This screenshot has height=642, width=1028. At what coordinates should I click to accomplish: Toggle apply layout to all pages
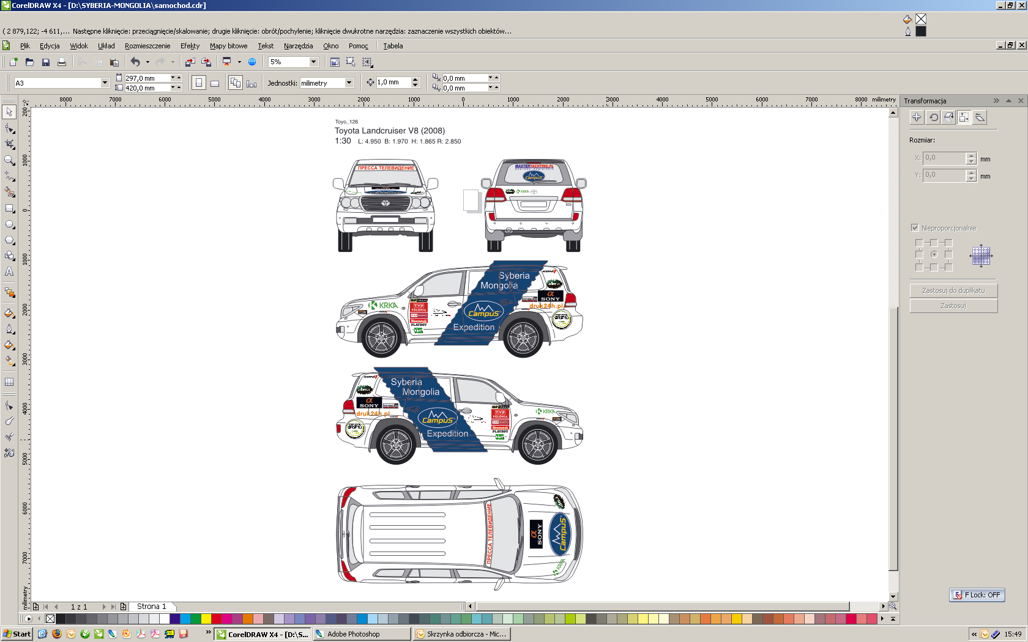point(235,83)
